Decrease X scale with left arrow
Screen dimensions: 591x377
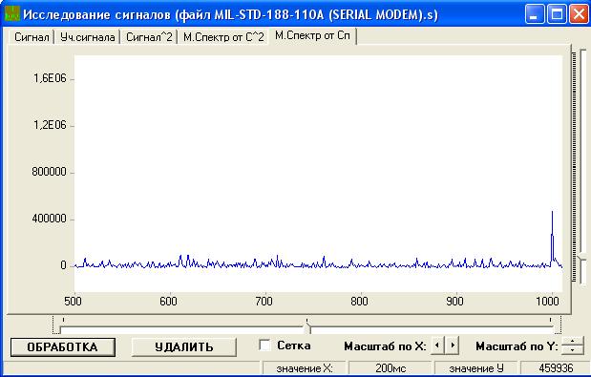tap(437, 346)
